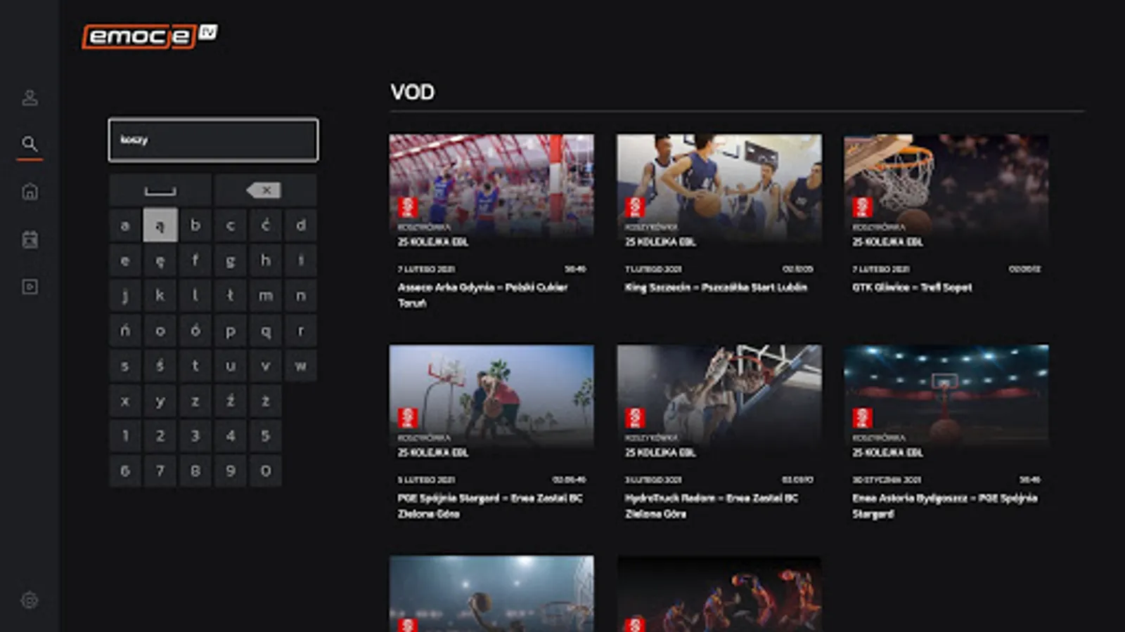The width and height of the screenshot is (1125, 632).
Task: Tap the accented 'ó' key
Action: (x=195, y=331)
